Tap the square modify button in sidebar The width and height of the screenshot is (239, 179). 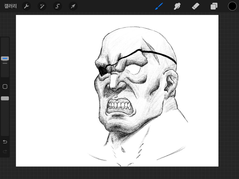5,86
